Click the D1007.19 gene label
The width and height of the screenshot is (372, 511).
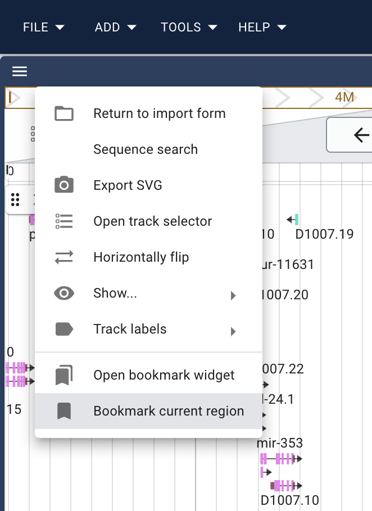point(324,234)
